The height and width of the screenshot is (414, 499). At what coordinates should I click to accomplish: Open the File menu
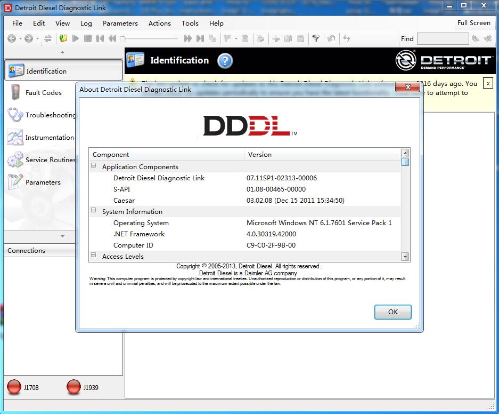pos(17,23)
